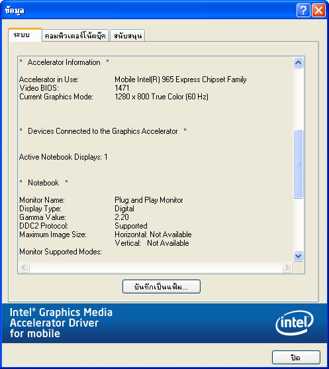This screenshot has height=369, width=329.
Task: Click the Plug and Play Monitor text
Action: coord(149,200)
